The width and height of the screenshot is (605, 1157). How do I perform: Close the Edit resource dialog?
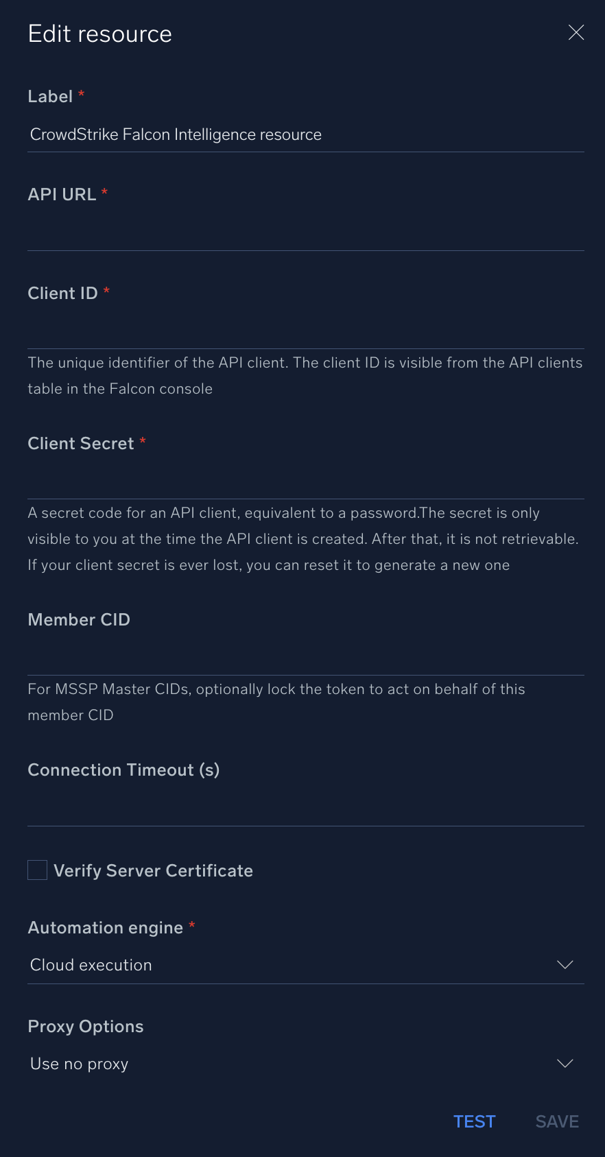[x=576, y=32]
